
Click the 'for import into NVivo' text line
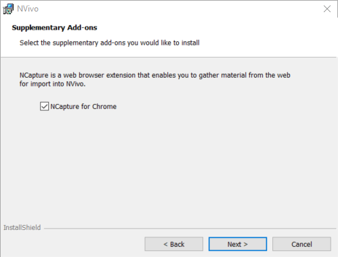pyautogui.click(x=52, y=84)
